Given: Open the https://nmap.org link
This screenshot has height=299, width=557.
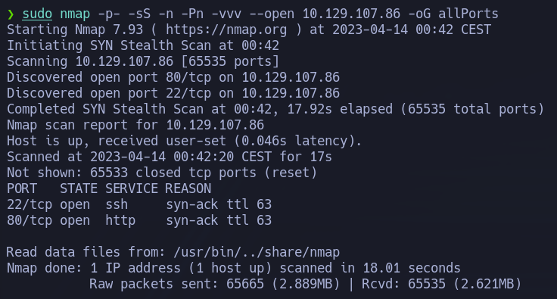Looking at the screenshot, I should click(226, 30).
